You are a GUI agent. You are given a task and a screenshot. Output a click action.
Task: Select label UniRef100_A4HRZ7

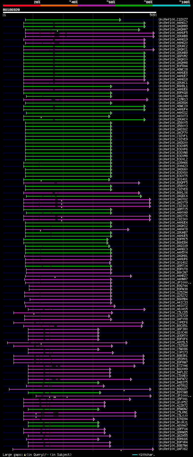[x=173, y=276]
